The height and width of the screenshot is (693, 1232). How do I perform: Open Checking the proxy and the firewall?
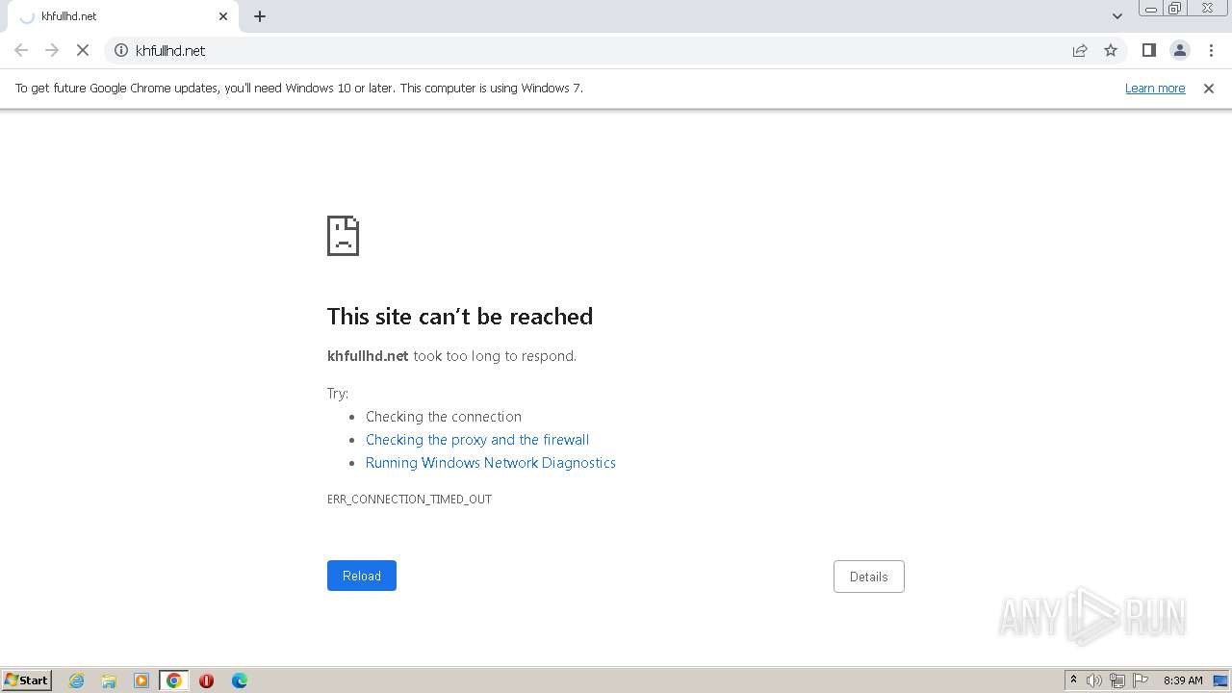(477, 440)
